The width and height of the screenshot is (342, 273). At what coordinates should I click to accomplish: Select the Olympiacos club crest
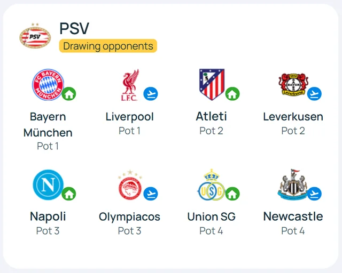click(130, 184)
